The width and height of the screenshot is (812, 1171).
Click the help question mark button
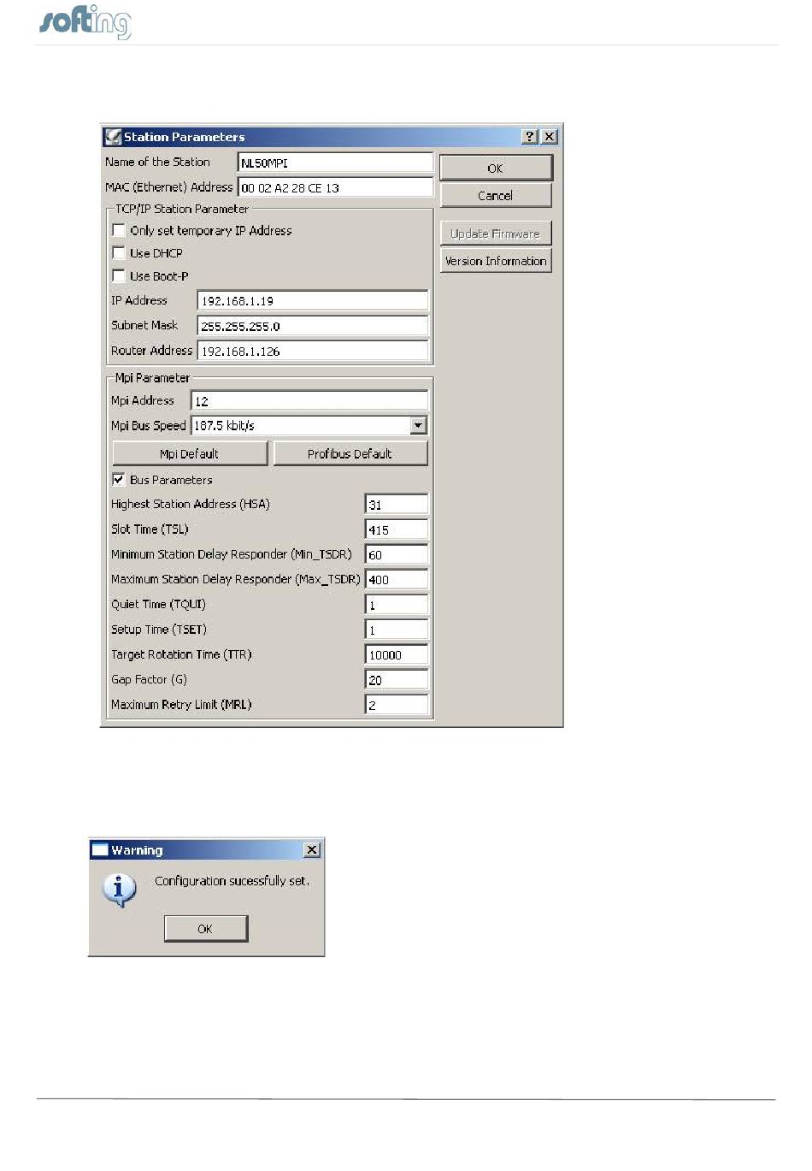(x=530, y=136)
